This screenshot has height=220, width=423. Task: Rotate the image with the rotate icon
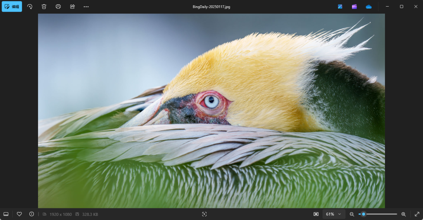[x=30, y=7]
